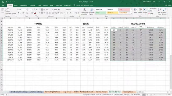Cut the selected cells

[x=7, y=9]
